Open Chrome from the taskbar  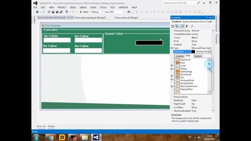coord(51,137)
